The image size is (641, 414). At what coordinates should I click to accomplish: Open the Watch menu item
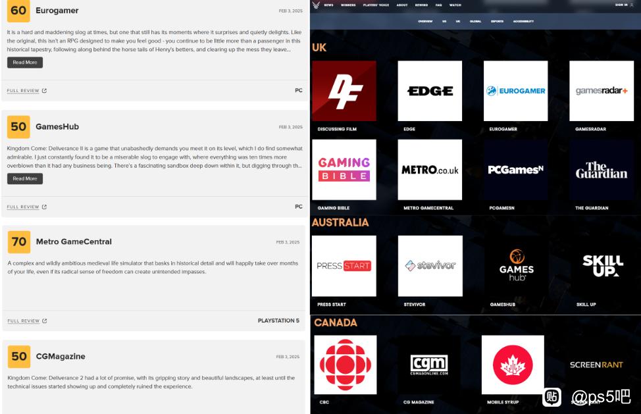point(455,5)
